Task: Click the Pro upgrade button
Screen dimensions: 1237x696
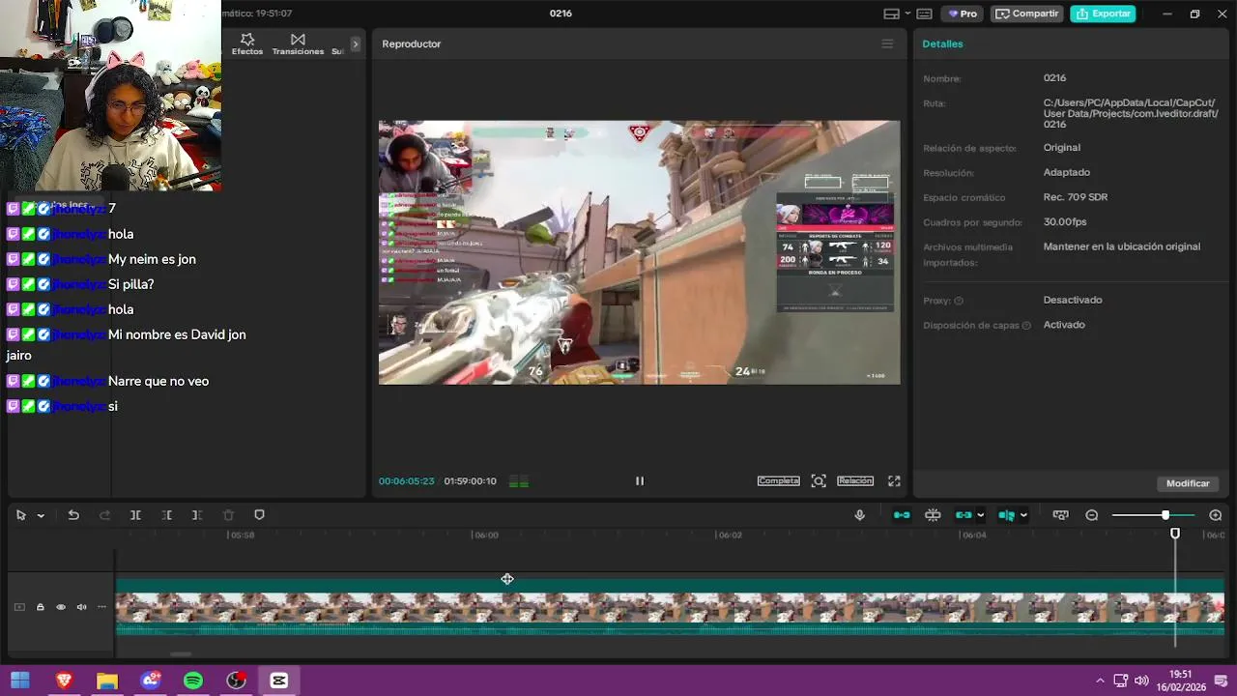Action: [x=963, y=14]
